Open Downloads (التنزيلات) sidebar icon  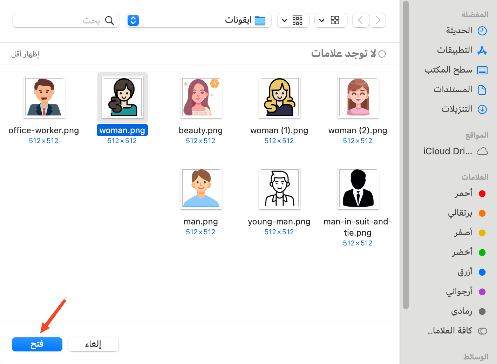pos(482,109)
